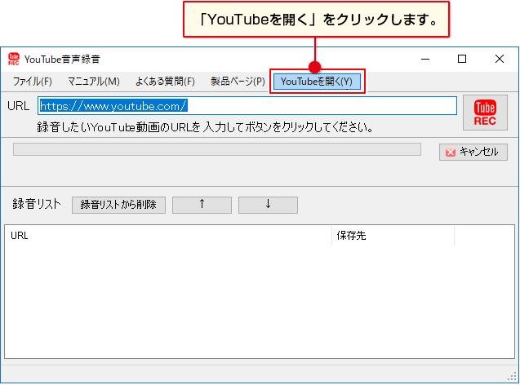
Task: Move item down with ↓ button
Action: pyautogui.click(x=268, y=205)
